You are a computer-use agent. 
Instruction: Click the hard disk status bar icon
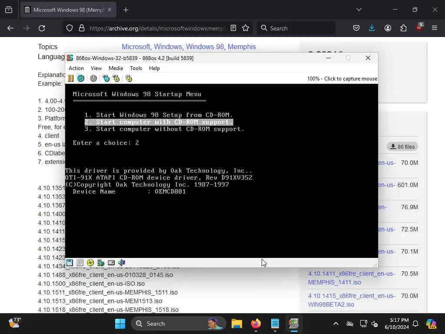tap(111, 263)
